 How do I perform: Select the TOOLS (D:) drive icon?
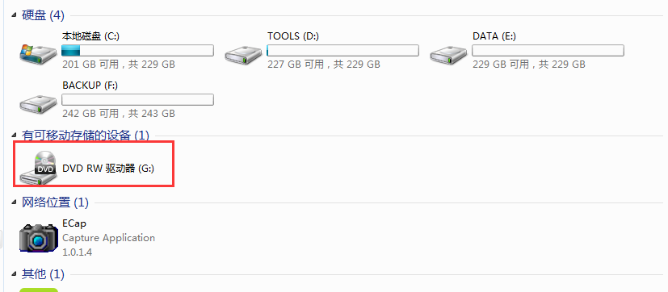click(x=243, y=55)
